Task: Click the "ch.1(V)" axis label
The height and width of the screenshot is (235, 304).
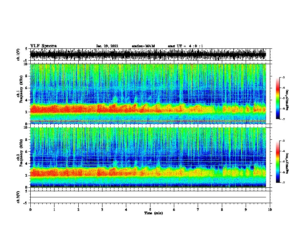Action: 18,55
